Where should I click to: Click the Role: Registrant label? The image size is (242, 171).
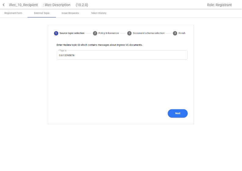click(x=219, y=5)
